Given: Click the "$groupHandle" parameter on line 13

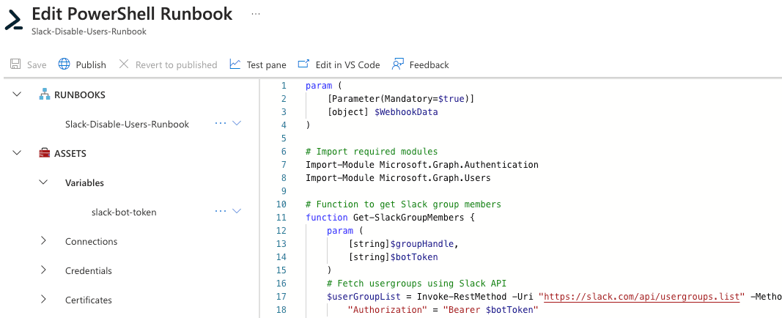Looking at the screenshot, I should point(422,244).
